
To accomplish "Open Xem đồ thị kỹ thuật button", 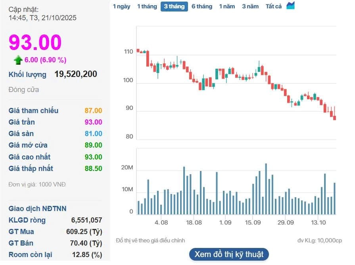I will tap(229, 254).
